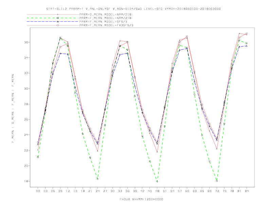Click the x-axis forecast hour label 75
The image size is (269, 208).
[x=225, y=191]
